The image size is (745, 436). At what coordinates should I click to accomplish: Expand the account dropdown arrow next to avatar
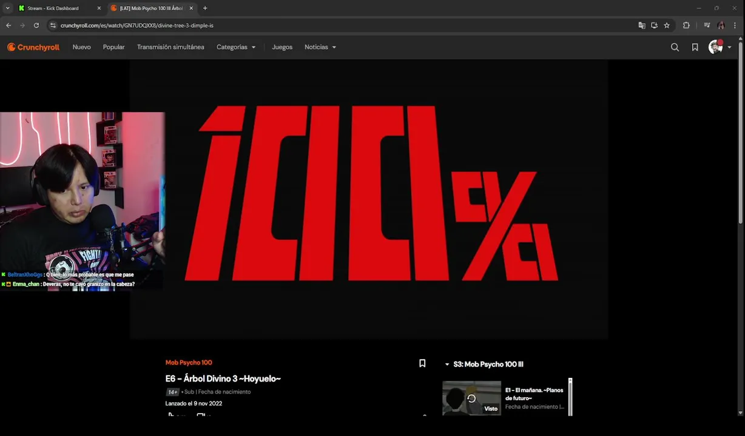coord(729,47)
